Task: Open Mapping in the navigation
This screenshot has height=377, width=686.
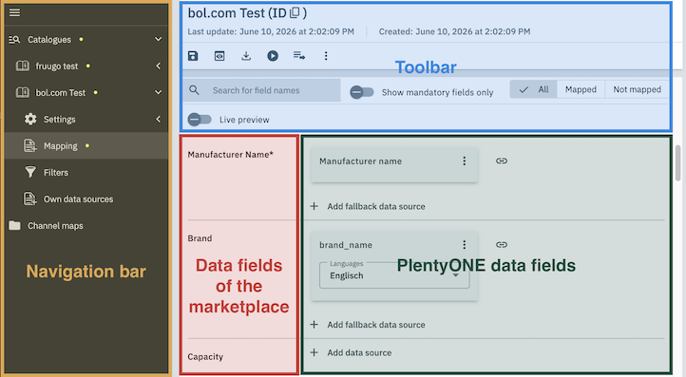Action: (x=61, y=146)
